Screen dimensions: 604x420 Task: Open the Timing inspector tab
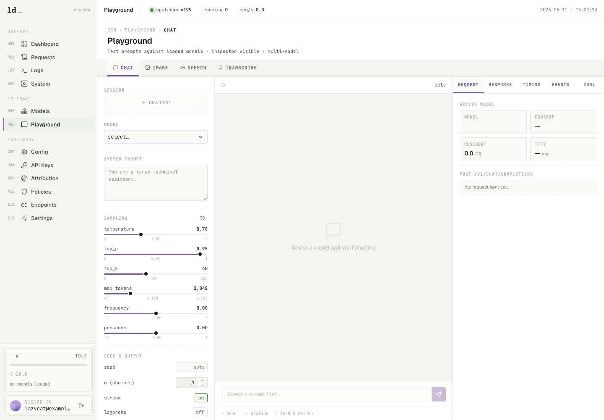click(531, 85)
